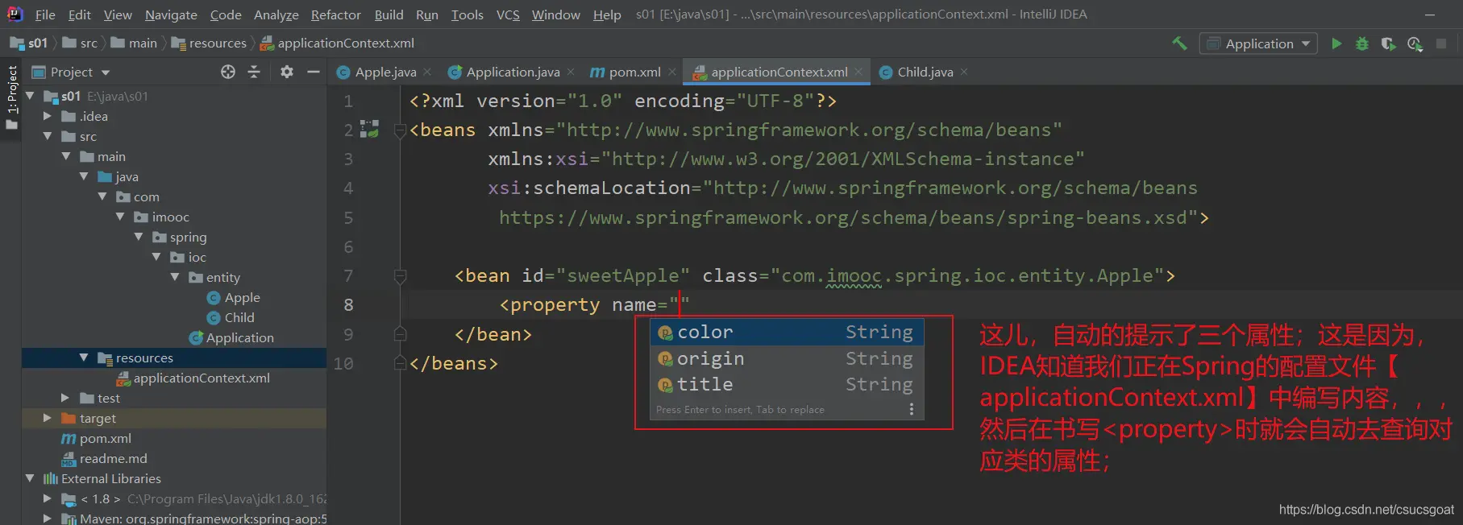
Task: Click the Build project hammer icon
Action: [x=1179, y=43]
